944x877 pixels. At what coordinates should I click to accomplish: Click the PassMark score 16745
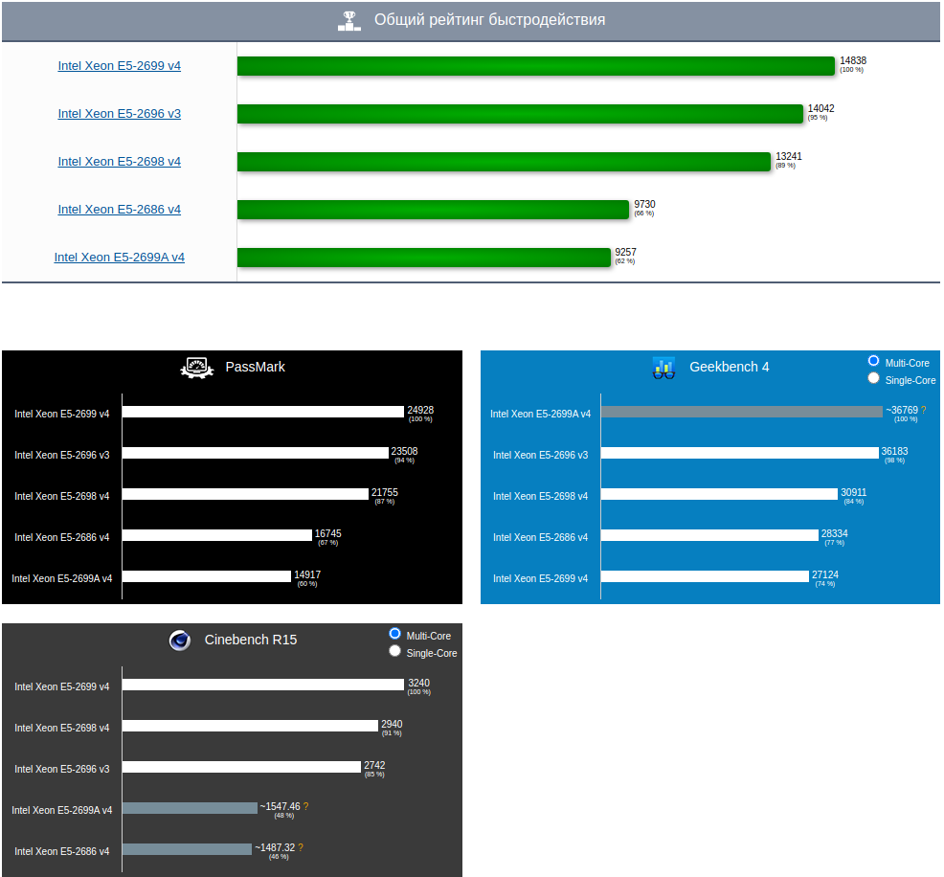point(328,534)
